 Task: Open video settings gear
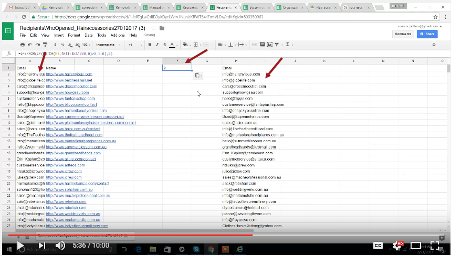coord(397,246)
